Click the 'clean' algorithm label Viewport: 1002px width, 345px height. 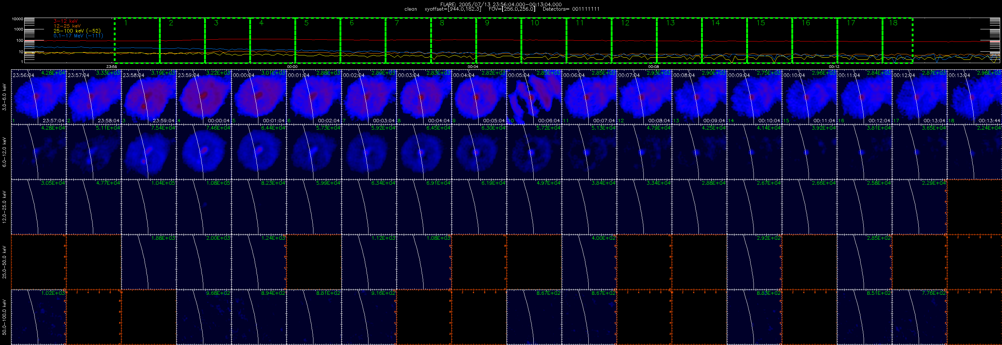410,9
